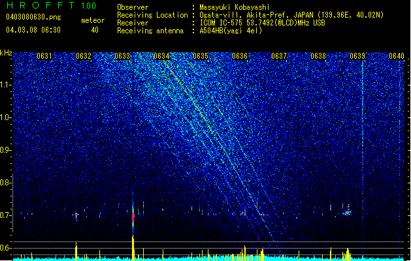Image resolution: width=411 pixels, height=261 pixels.
Task: Click the Receiving antenna label
Action: coord(150,31)
